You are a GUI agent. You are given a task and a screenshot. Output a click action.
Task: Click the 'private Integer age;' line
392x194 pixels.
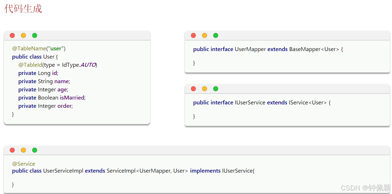[43, 90]
